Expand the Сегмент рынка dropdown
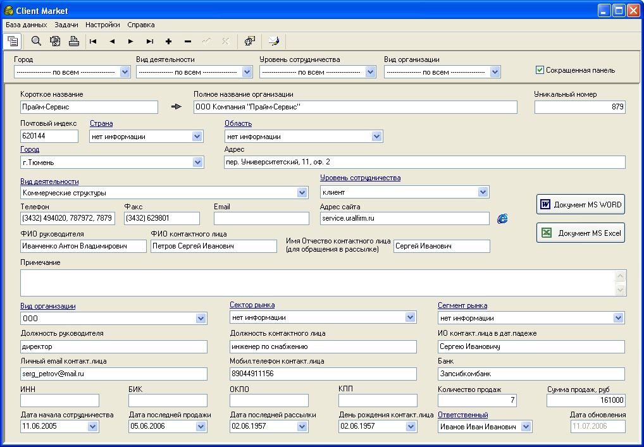 point(618,318)
